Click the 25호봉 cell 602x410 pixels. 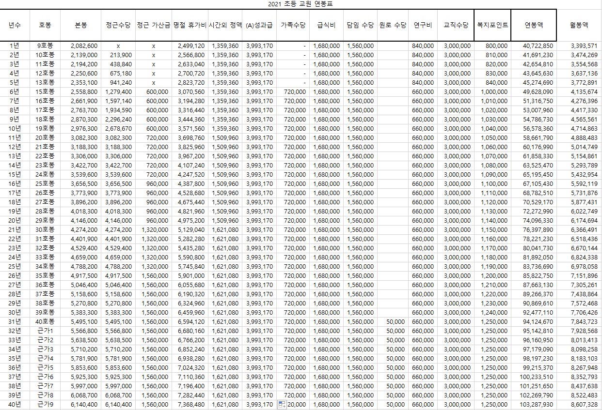point(45,183)
